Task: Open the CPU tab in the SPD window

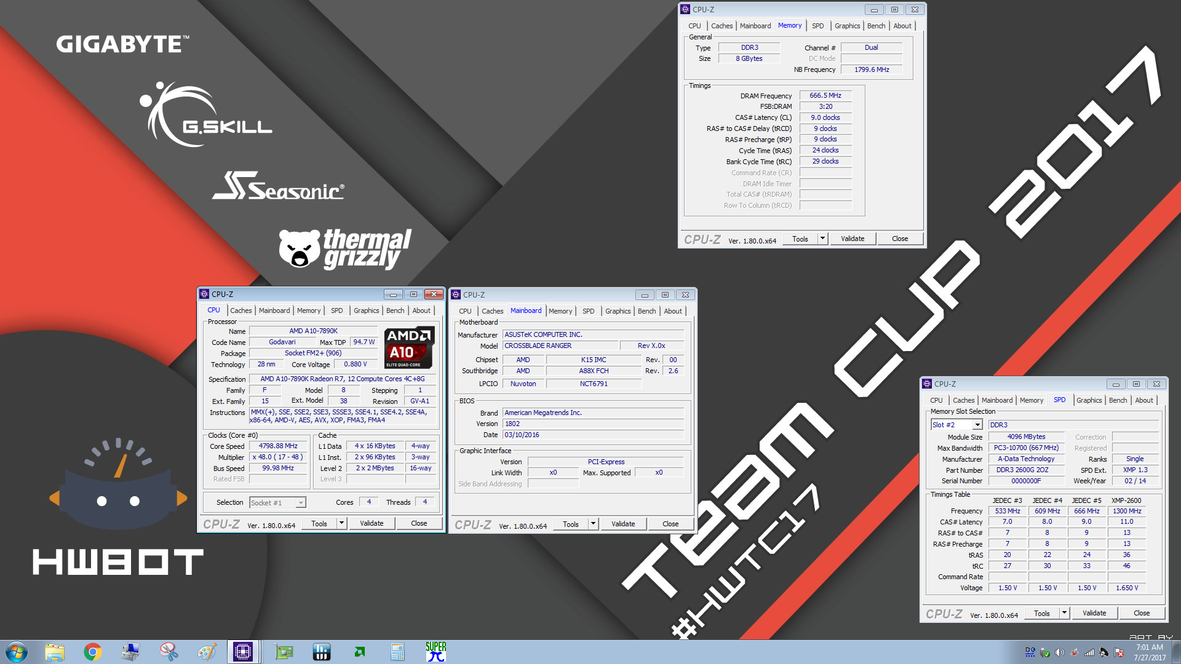Action: (x=936, y=400)
